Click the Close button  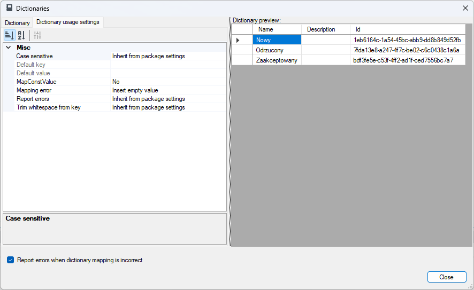coord(447,277)
